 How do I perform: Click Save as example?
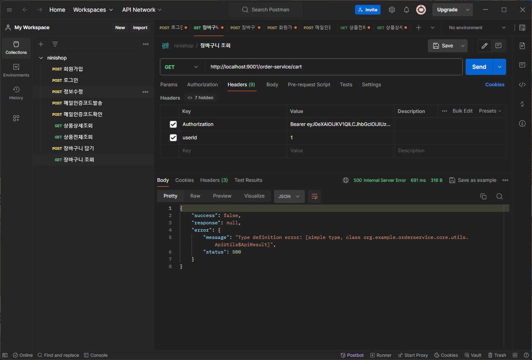tap(473, 180)
